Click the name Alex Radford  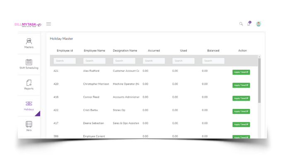(x=91, y=71)
